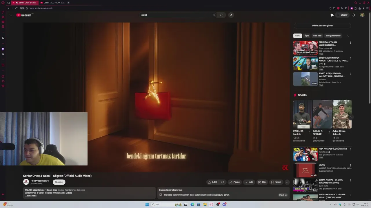Select the Serdar Ortaç & Cakal tab
The image size is (371, 208).
click(25, 3)
